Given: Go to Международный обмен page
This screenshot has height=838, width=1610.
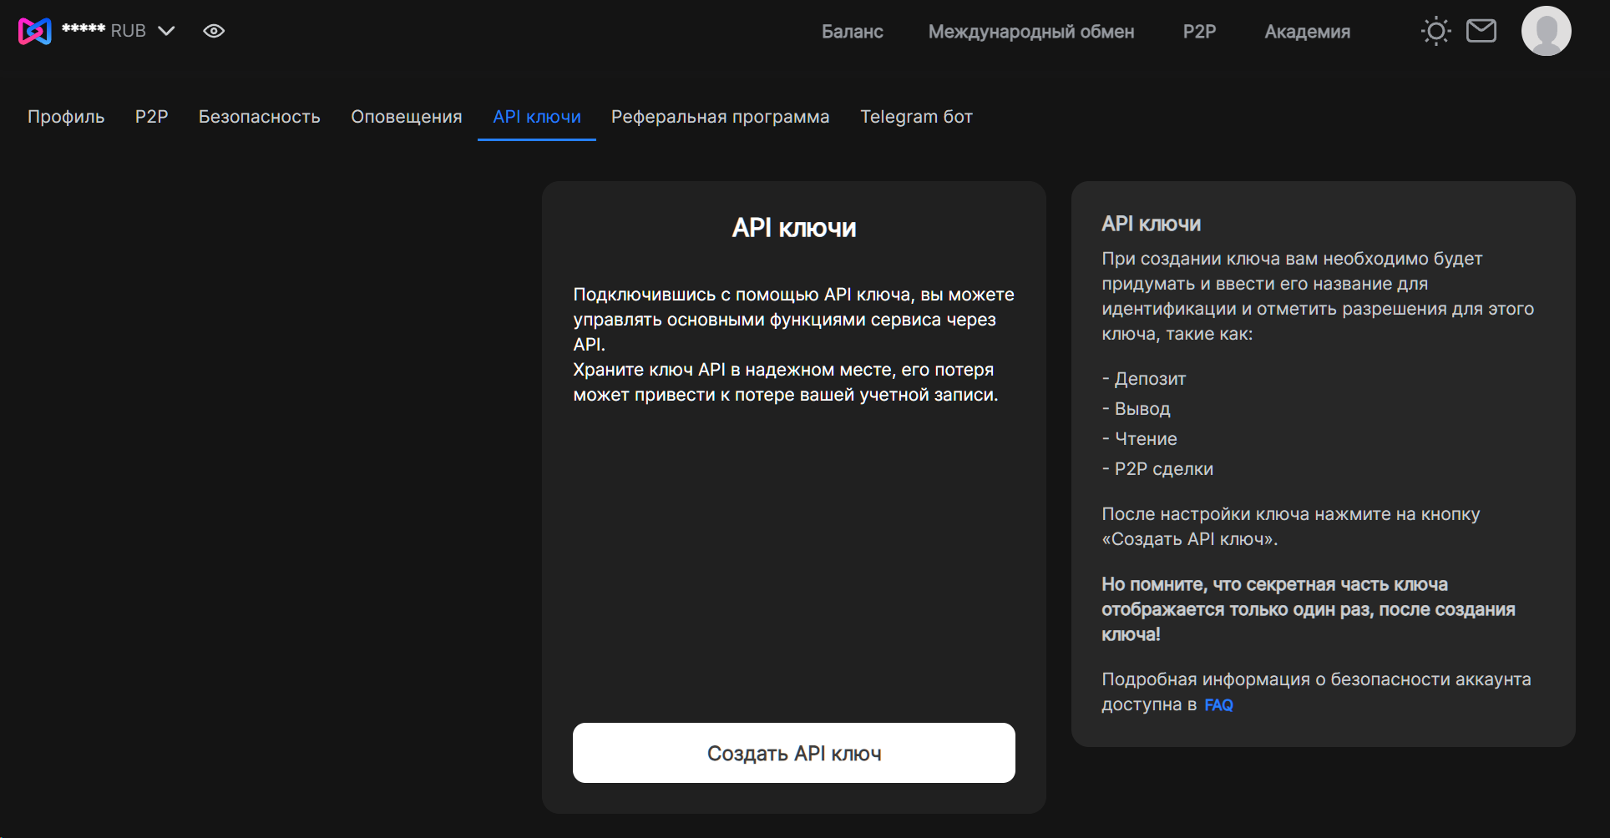Looking at the screenshot, I should coord(1030,32).
